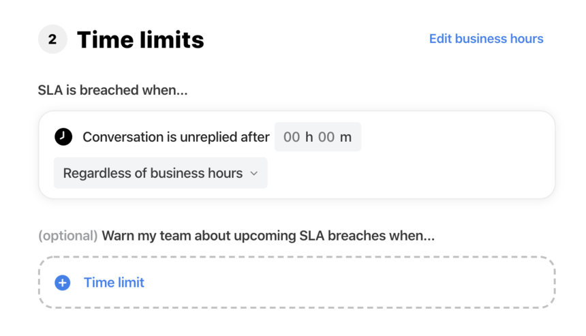Set the minutes field of unreplied time
This screenshot has width=586, height=336.
point(326,137)
